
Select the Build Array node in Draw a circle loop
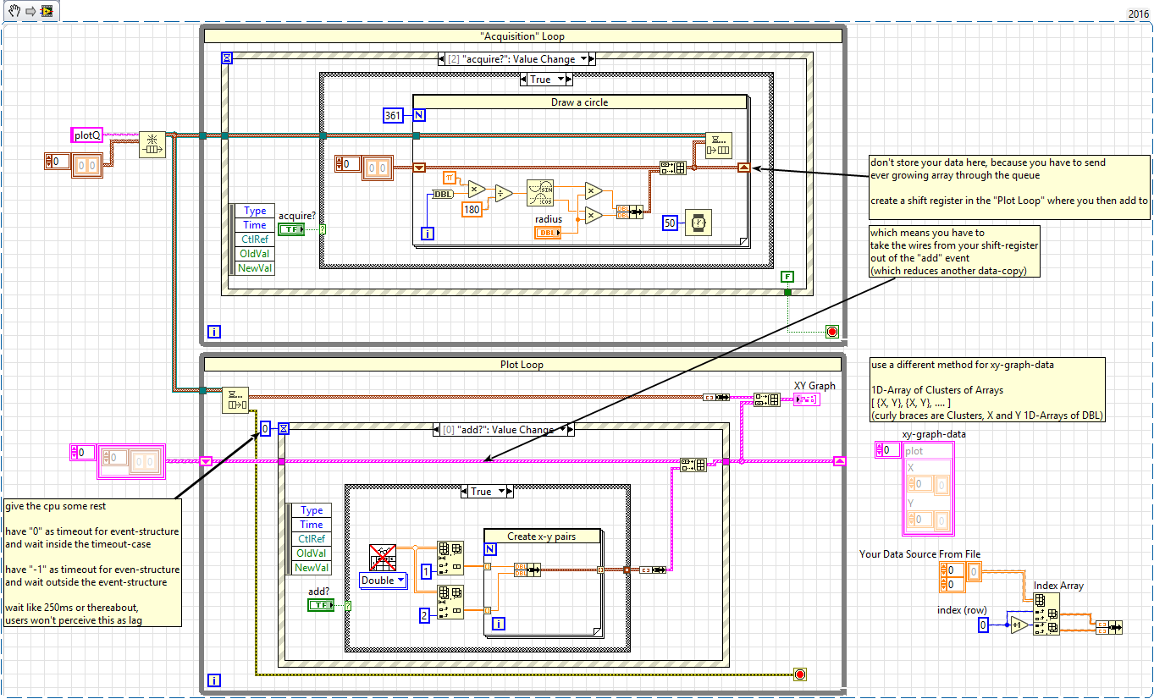(x=673, y=168)
